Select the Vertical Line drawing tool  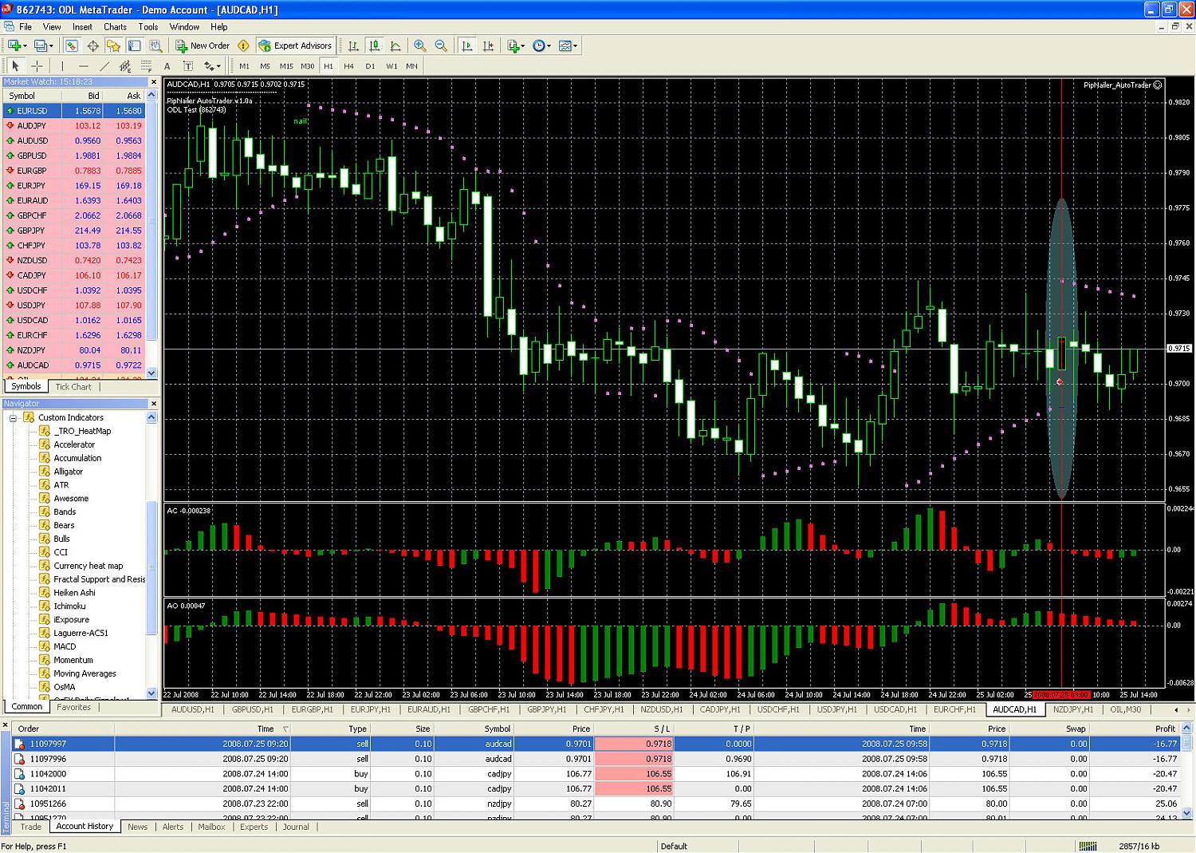pos(62,65)
